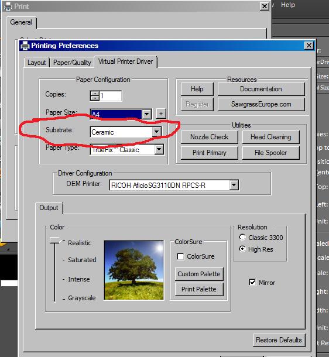Click the plus button beside Paper Size
Viewport: 329px width, 357px height.
(x=161, y=114)
